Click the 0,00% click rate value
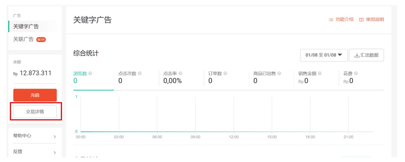This screenshot has height=162, width=405. (x=173, y=81)
